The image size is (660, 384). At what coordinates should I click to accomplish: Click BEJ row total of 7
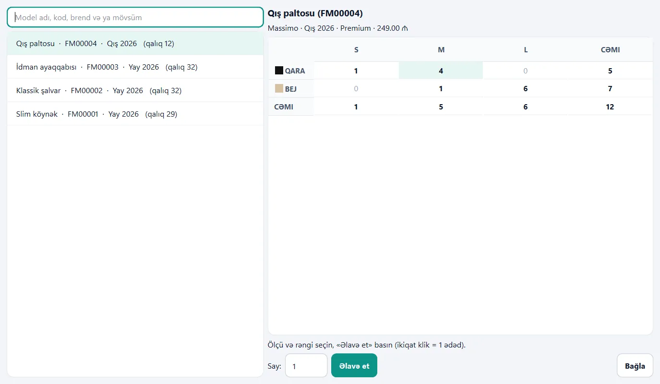610,88
